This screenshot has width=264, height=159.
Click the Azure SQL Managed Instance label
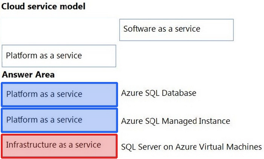pyautogui.click(x=176, y=121)
